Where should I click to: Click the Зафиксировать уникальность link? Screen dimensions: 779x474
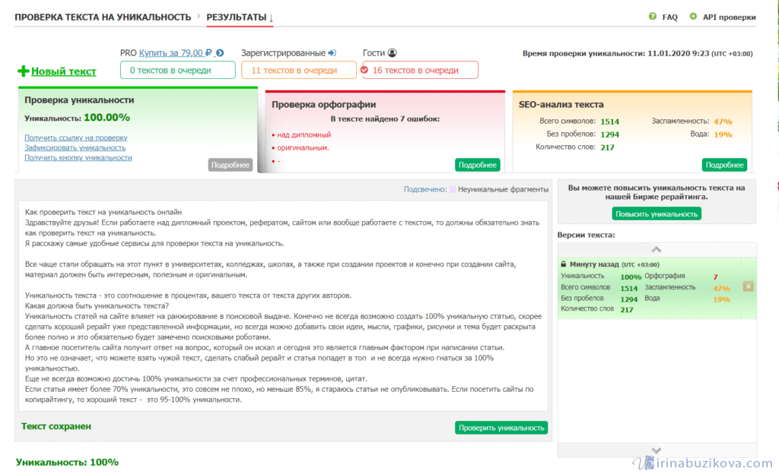[75, 147]
